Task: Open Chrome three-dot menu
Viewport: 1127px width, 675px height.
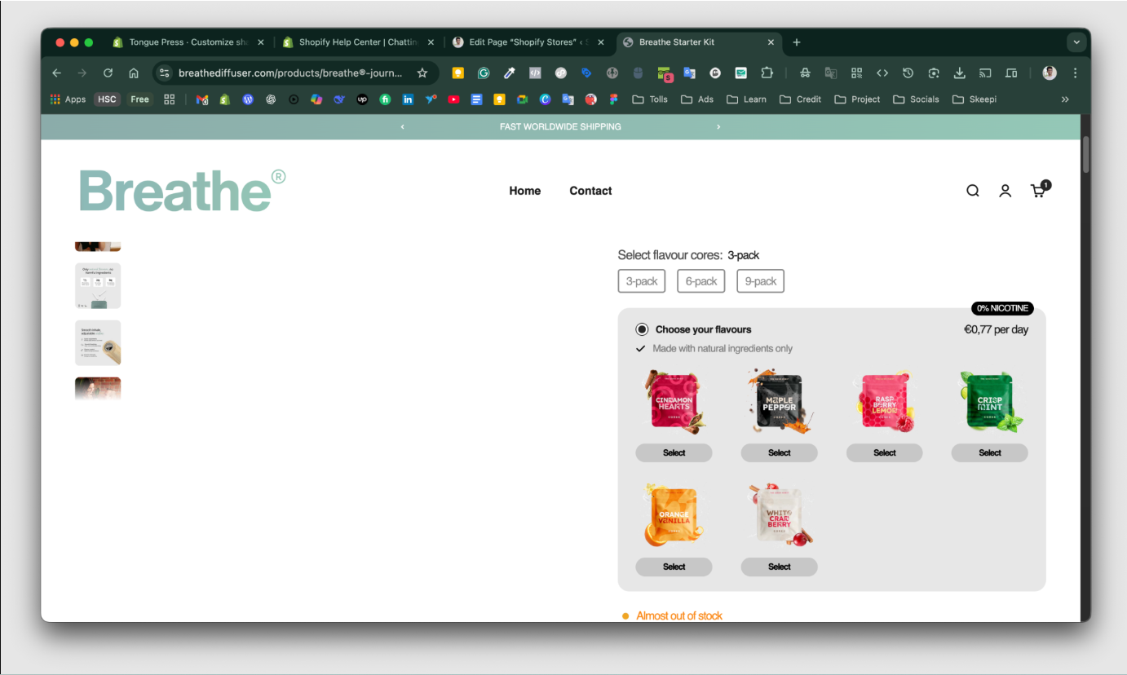Action: pos(1075,73)
